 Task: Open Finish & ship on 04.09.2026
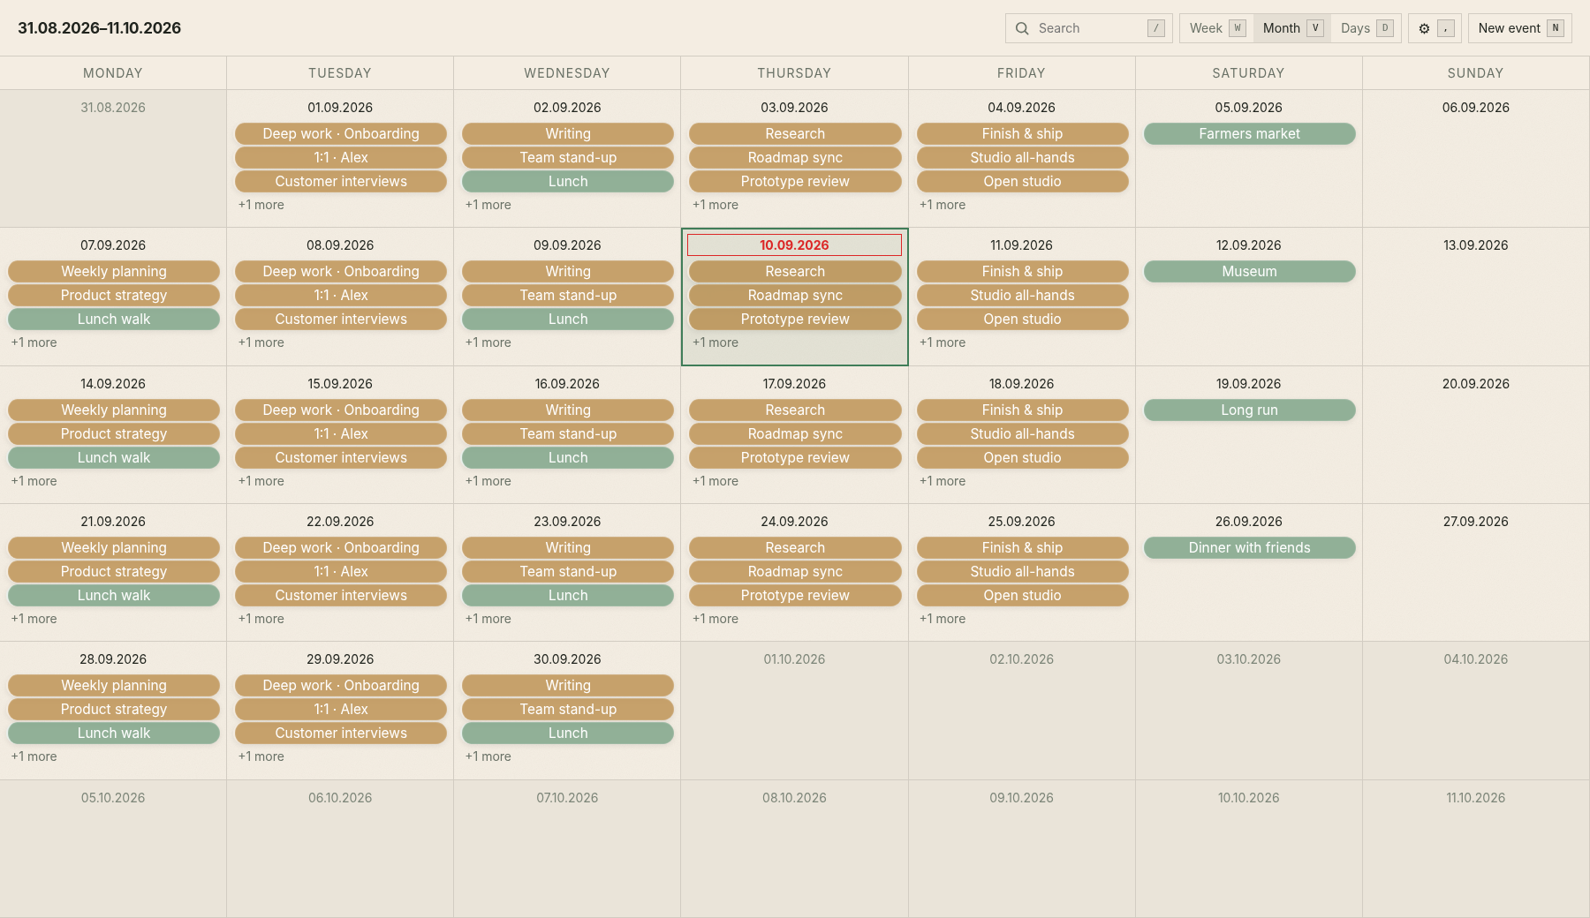point(1022,133)
